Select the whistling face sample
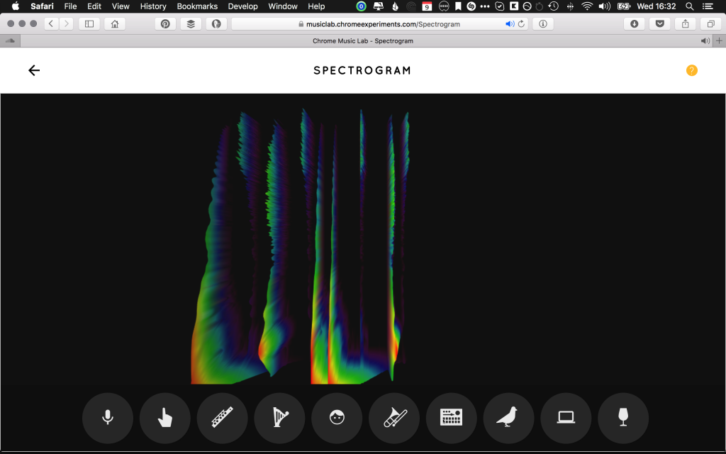Image resolution: width=726 pixels, height=454 pixels. [x=337, y=419]
